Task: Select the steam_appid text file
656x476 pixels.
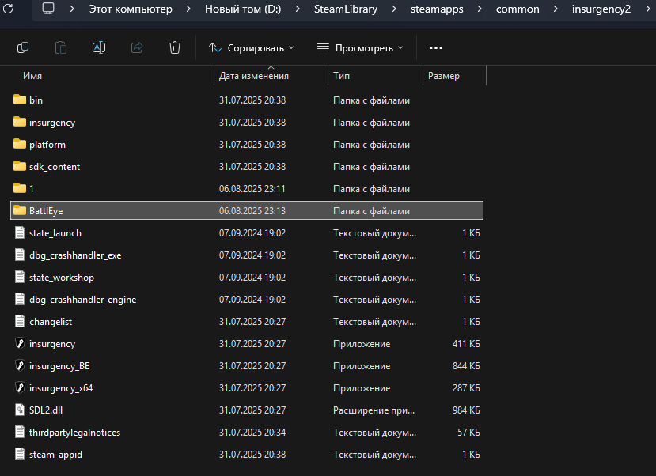Action: tap(247, 455)
